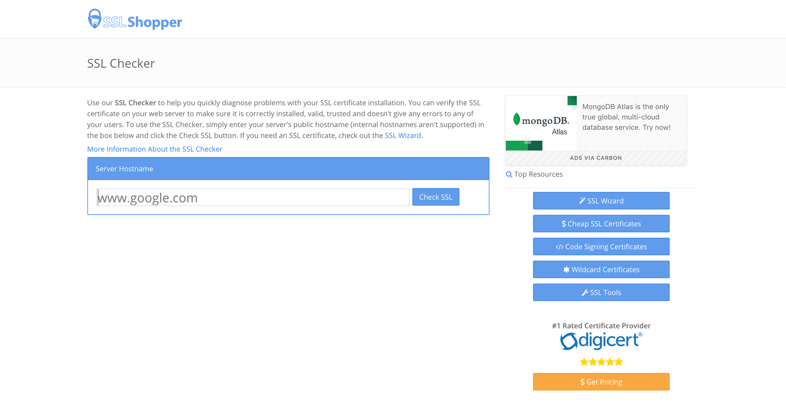The height and width of the screenshot is (415, 786).
Task: Click the orange Get Pricing button
Action: coord(601,382)
